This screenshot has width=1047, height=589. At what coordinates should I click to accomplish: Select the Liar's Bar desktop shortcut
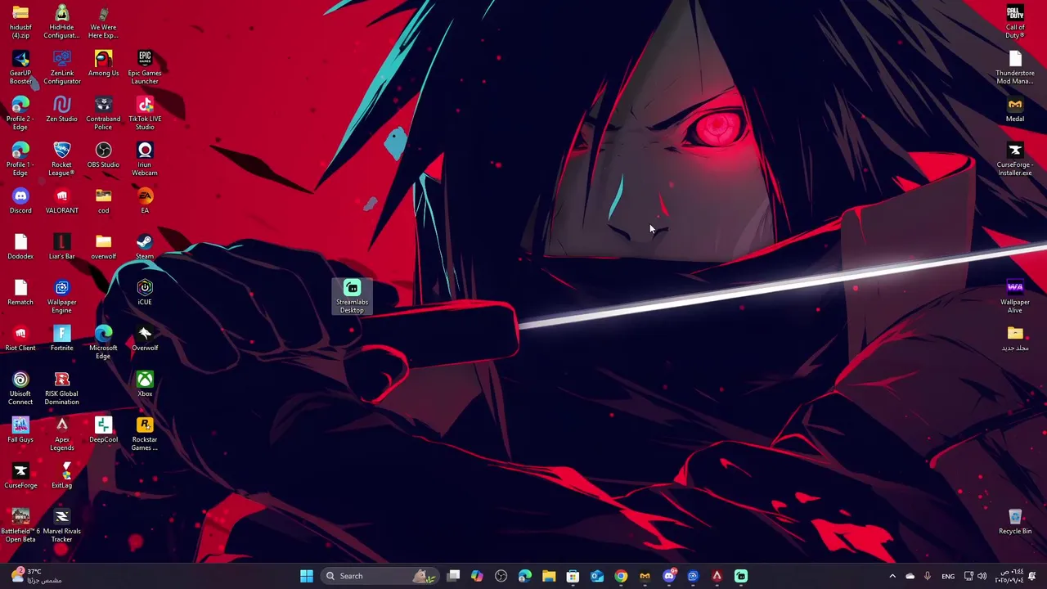(62, 247)
